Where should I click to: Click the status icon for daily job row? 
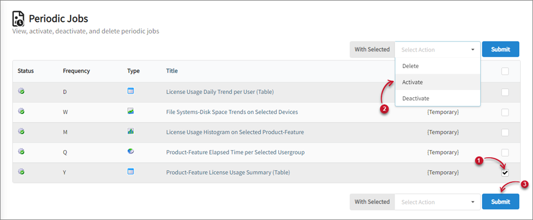coord(21,91)
